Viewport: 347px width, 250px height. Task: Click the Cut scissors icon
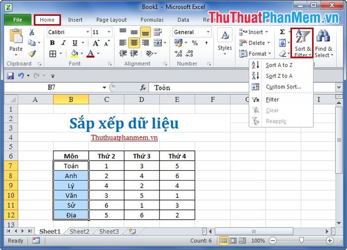[x=32, y=32]
